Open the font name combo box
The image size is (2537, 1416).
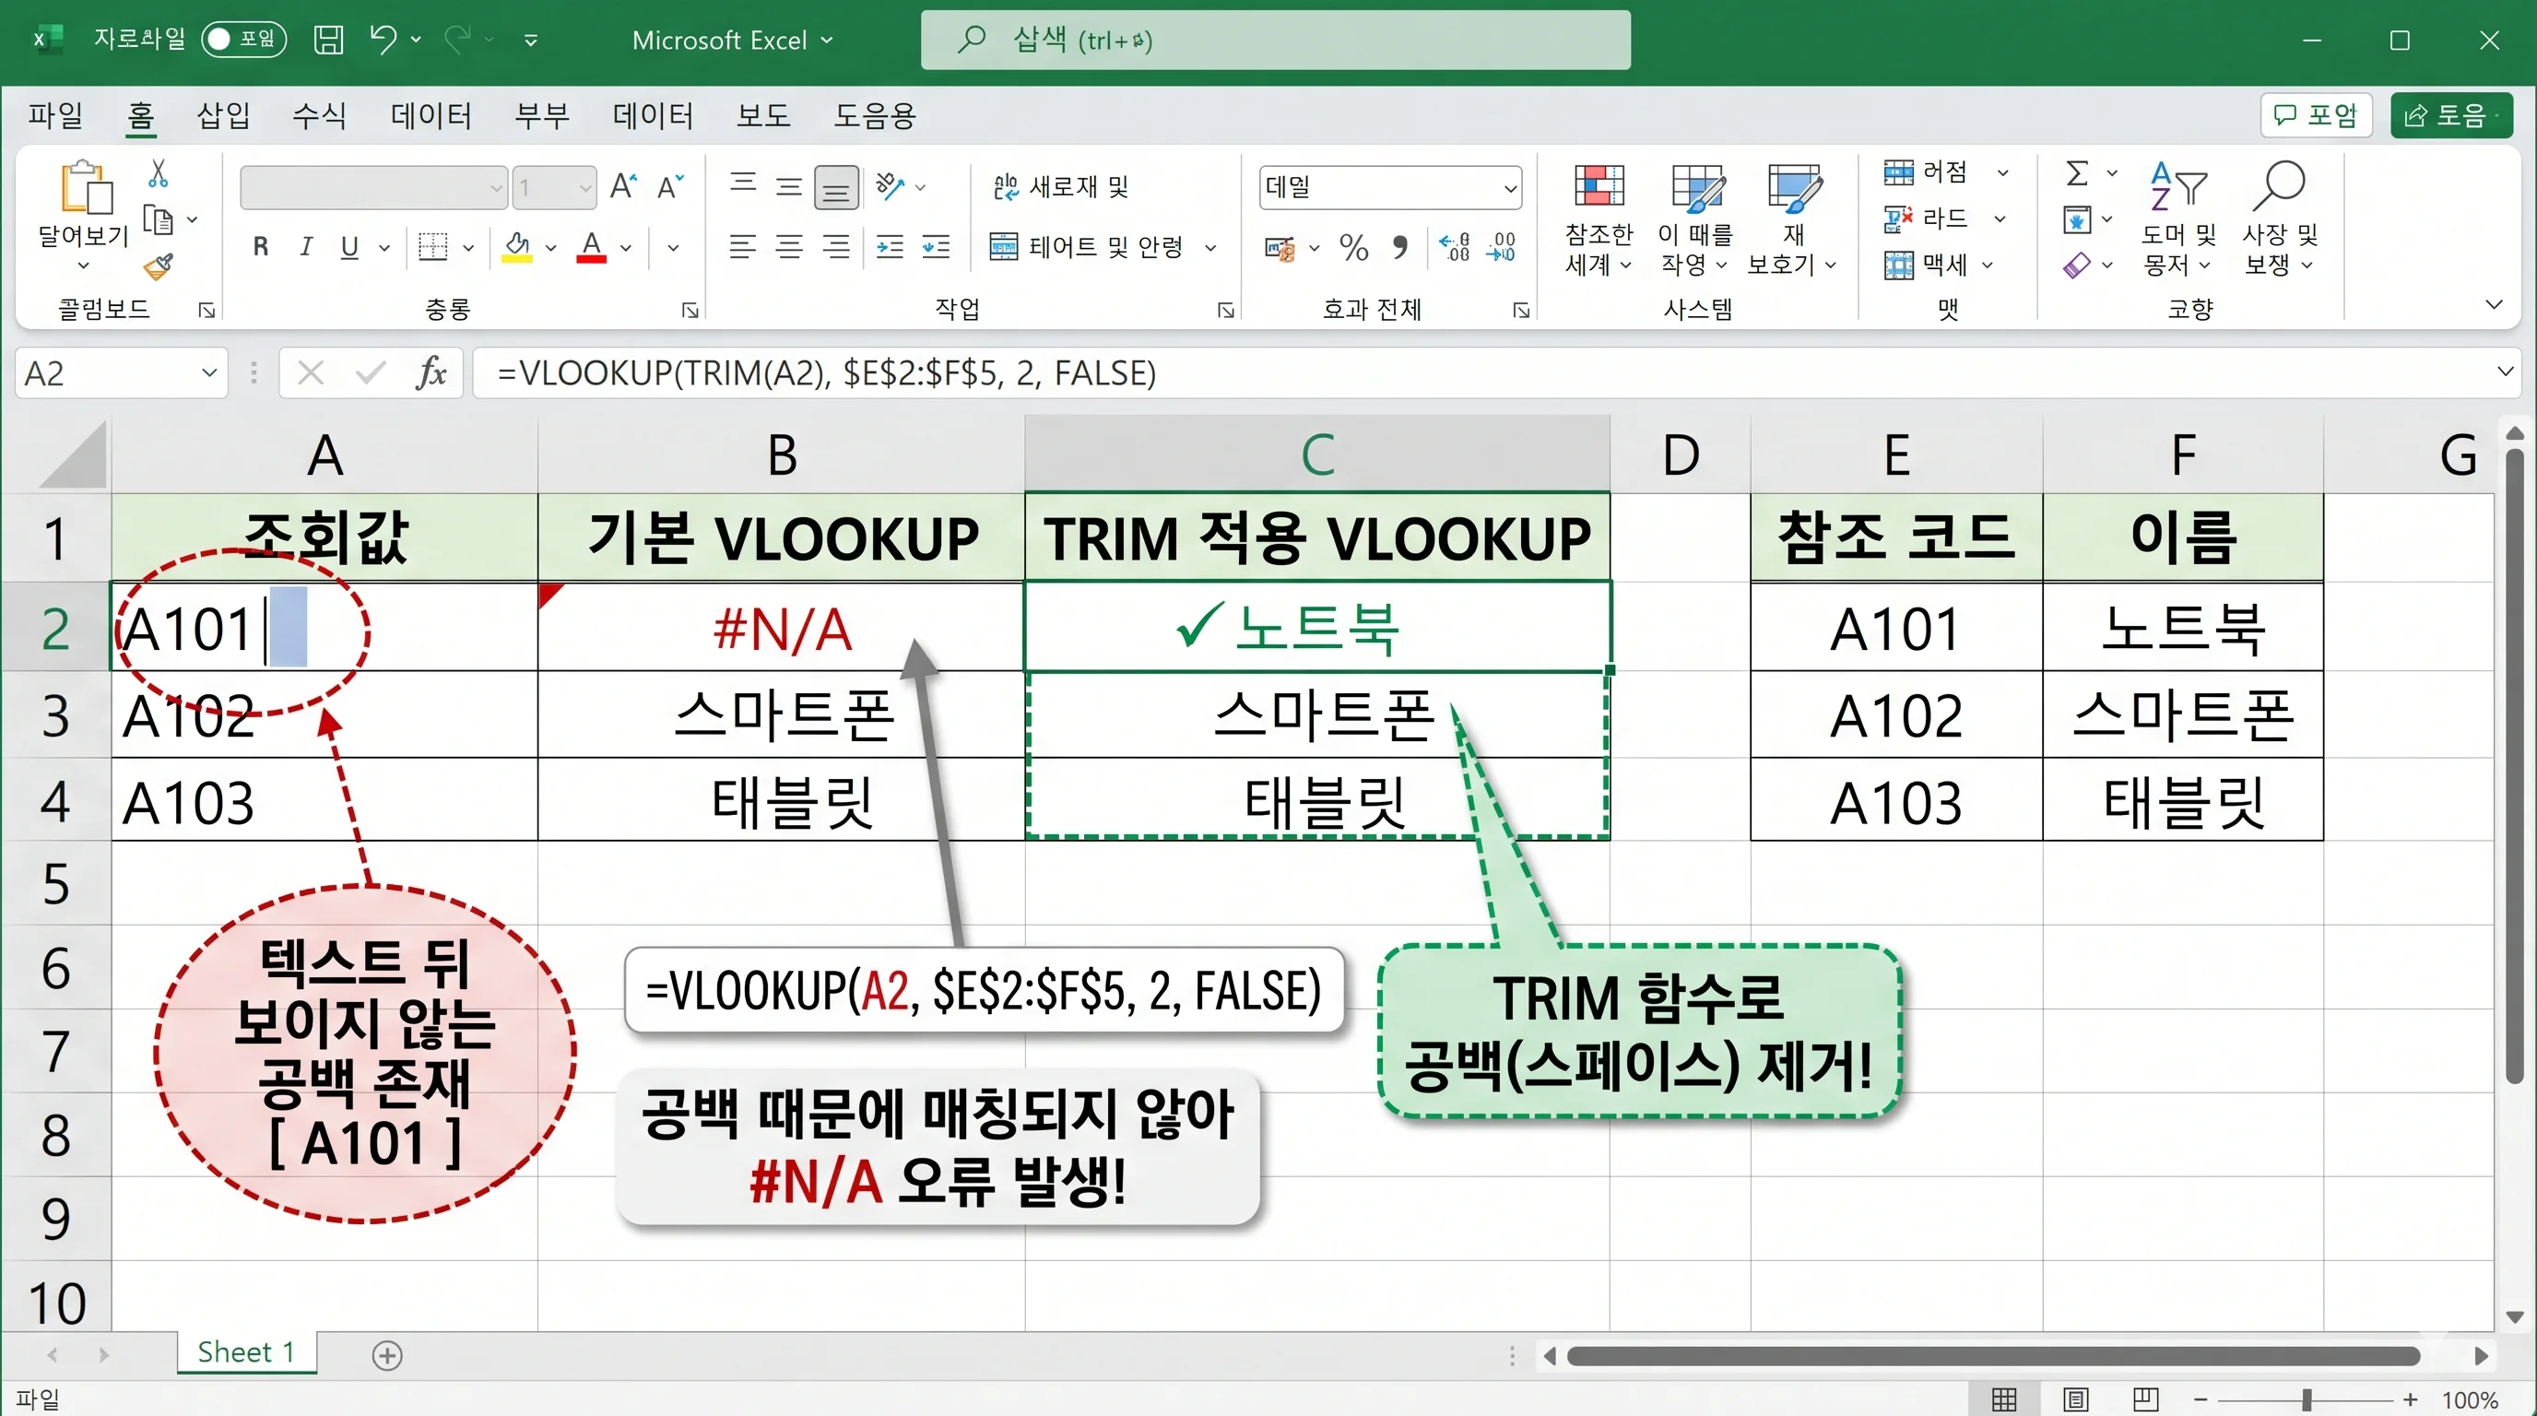point(374,187)
